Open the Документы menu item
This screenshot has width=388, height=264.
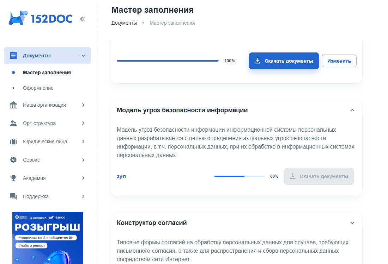[x=48, y=56]
